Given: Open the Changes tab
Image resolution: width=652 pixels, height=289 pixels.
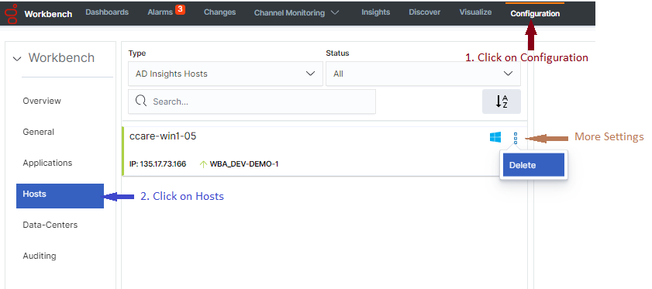Looking at the screenshot, I should point(219,12).
